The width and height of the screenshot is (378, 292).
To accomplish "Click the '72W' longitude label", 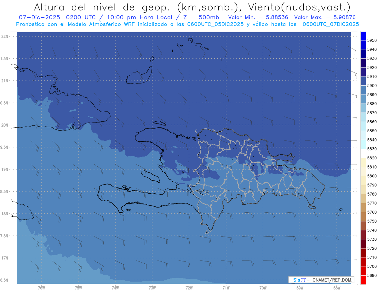I will click(x=189, y=288).
